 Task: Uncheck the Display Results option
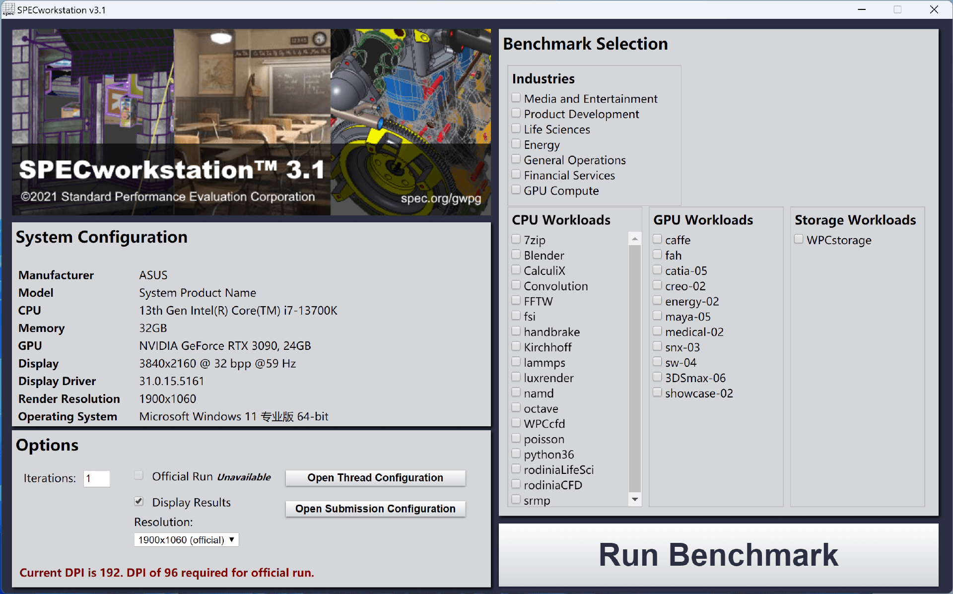tap(139, 502)
